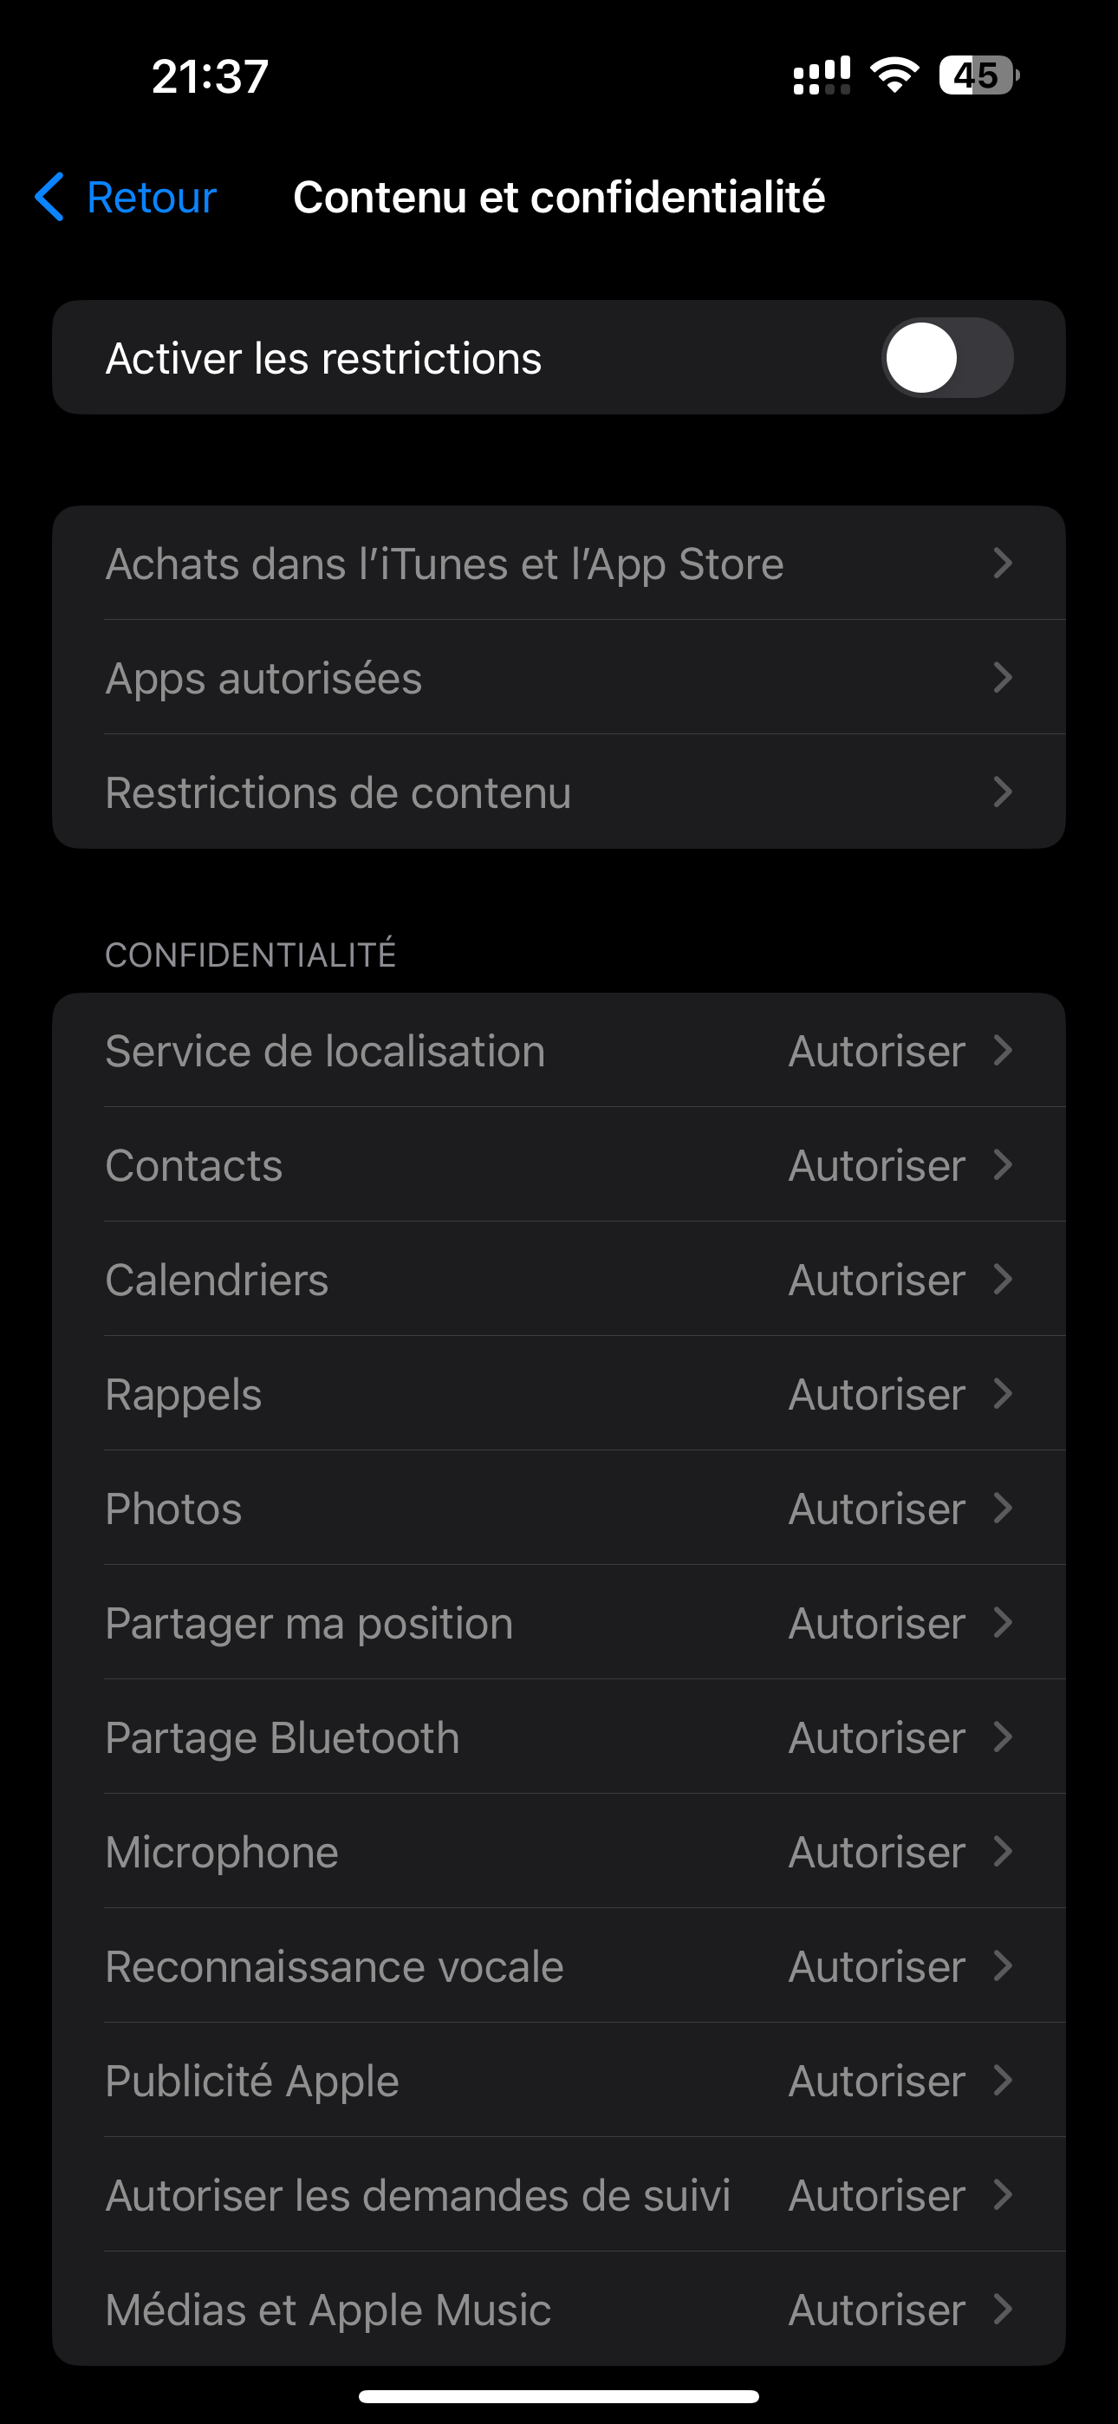Tap the chevron in the Microphone row
1118x2424 pixels.
tap(1002, 1852)
